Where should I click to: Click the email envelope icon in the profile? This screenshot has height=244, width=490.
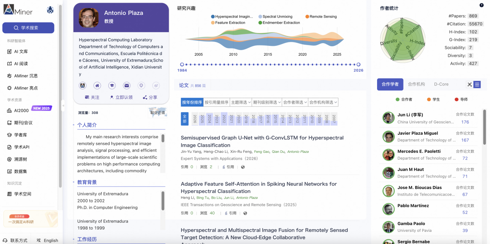[x=127, y=86]
